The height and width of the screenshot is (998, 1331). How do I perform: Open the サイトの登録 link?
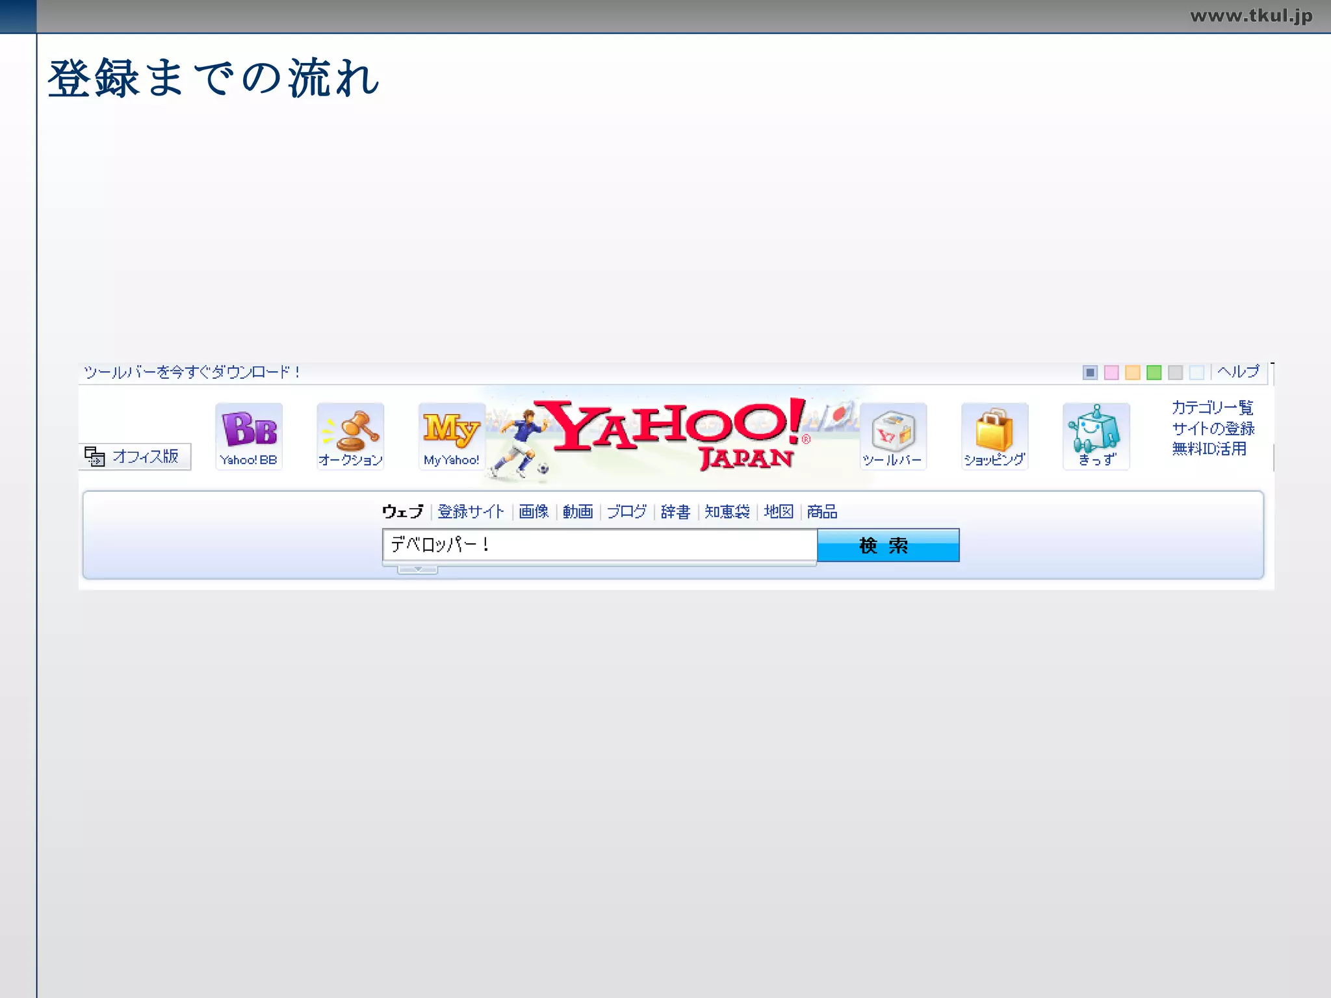click(1213, 429)
